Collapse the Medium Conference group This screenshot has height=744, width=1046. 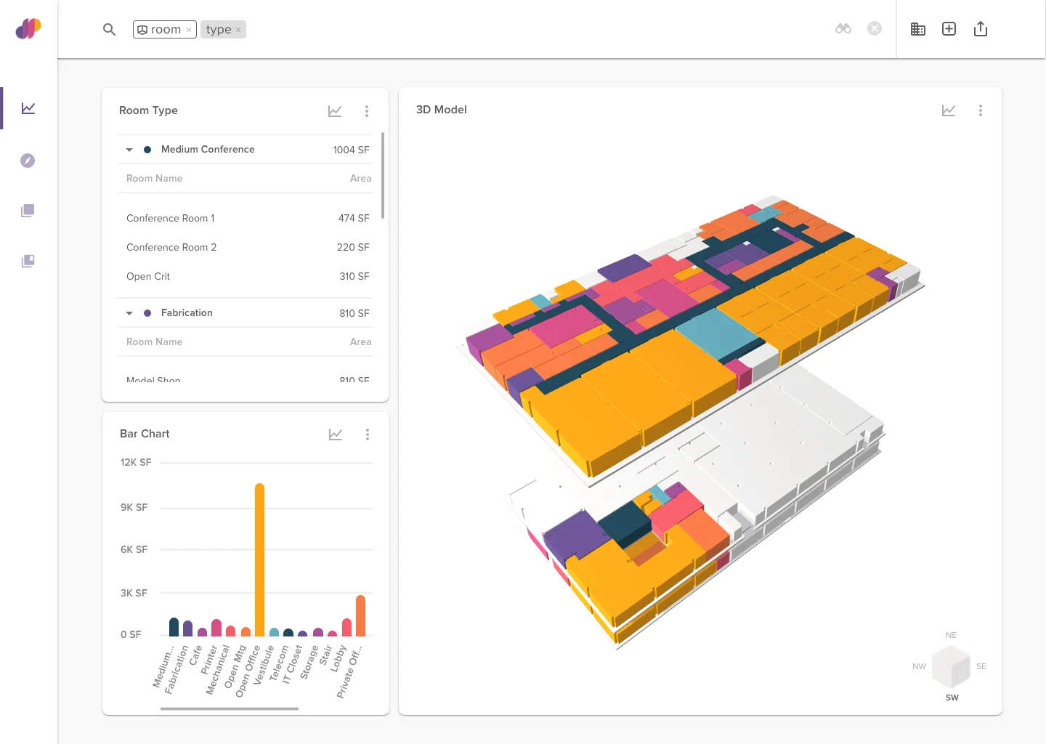click(129, 150)
